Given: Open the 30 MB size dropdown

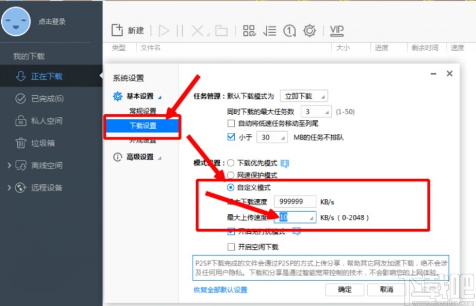Looking at the screenshot, I should tap(272, 137).
